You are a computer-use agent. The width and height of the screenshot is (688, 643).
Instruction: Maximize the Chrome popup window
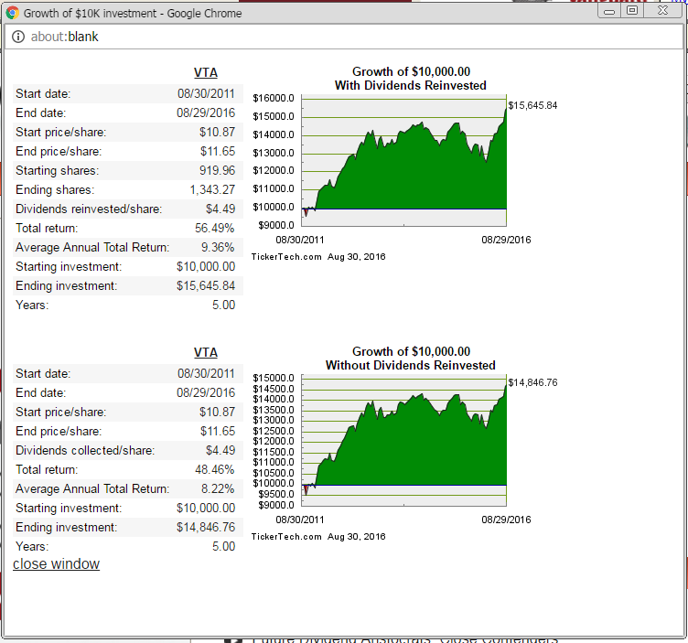[632, 11]
